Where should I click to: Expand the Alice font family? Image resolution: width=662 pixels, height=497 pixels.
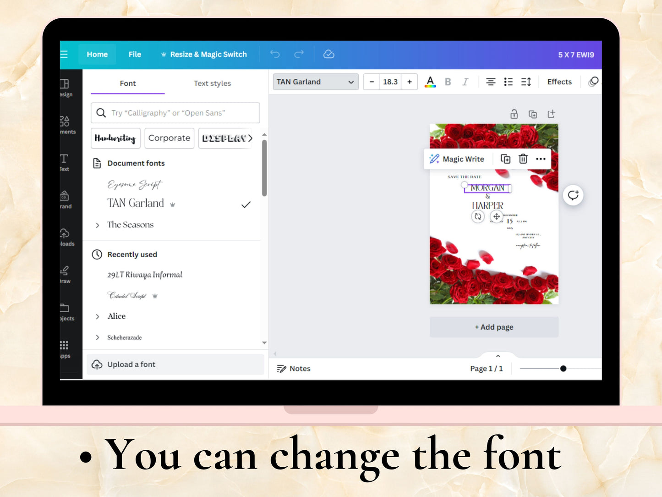97,316
